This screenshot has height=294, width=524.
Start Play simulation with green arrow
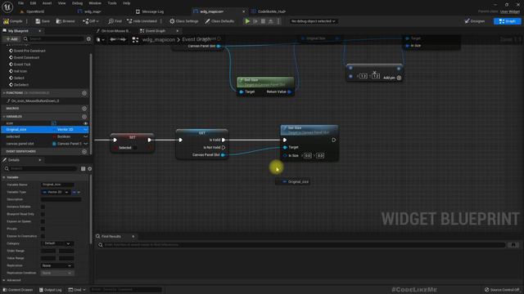[247, 21]
